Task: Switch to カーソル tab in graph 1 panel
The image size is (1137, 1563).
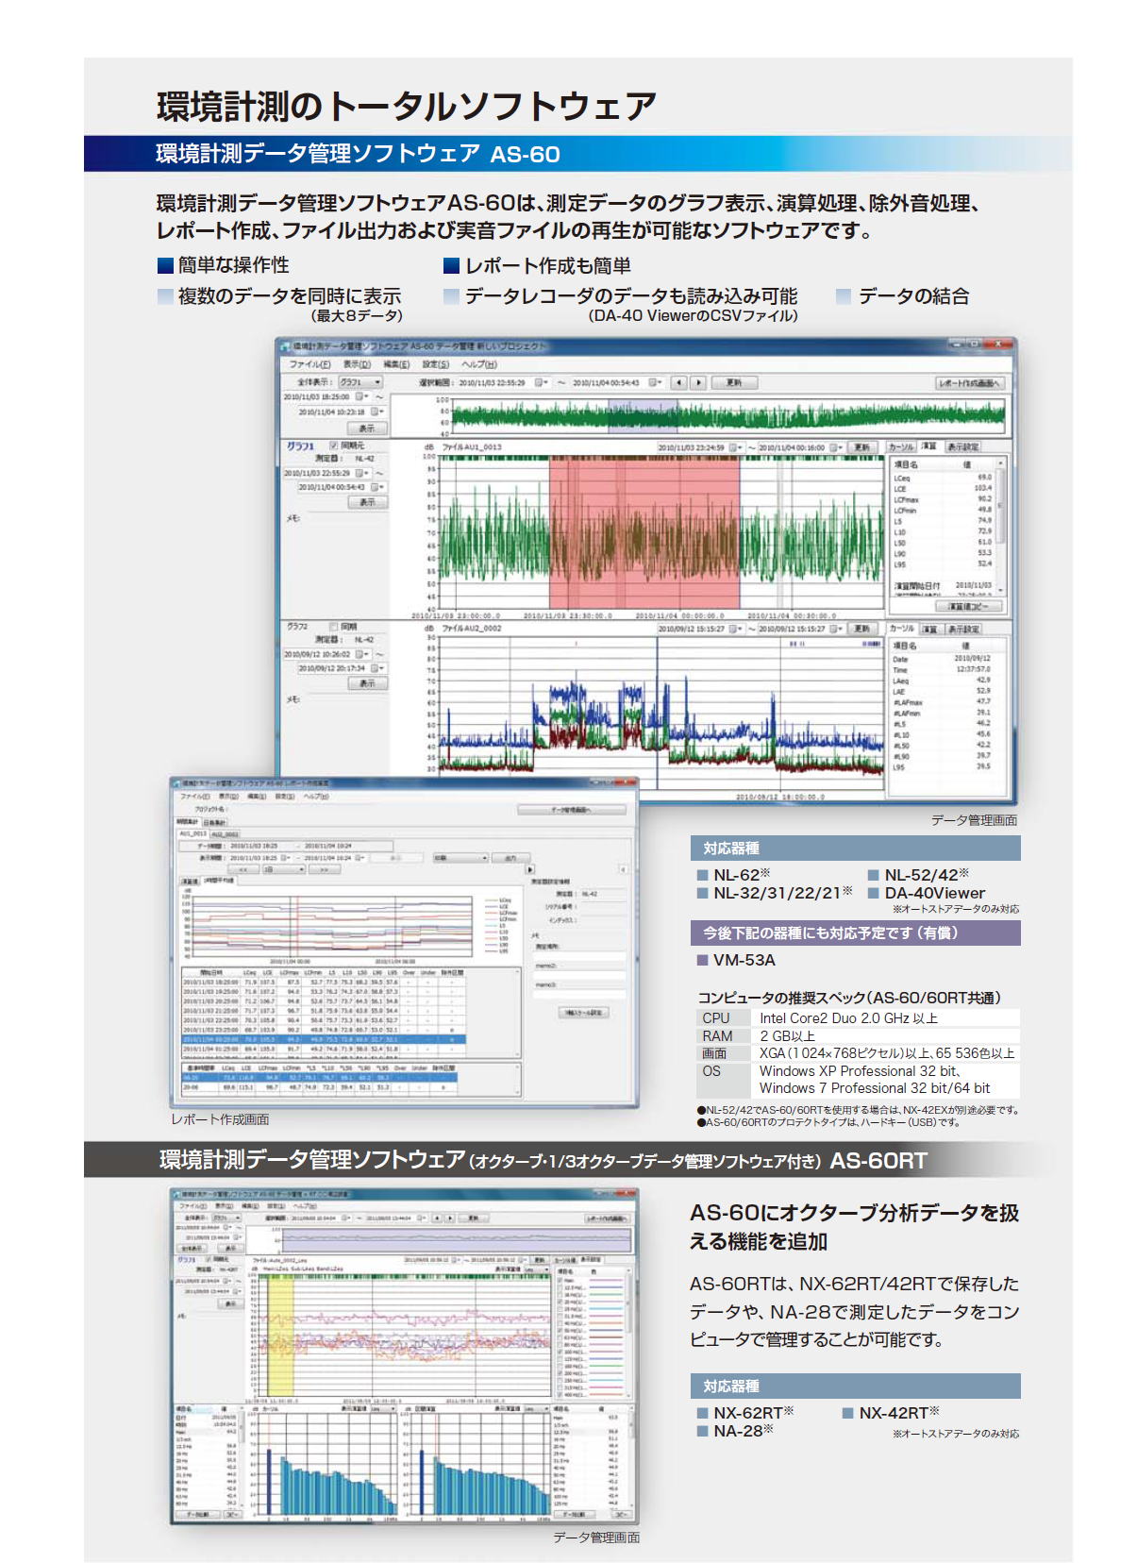Action: 901,446
